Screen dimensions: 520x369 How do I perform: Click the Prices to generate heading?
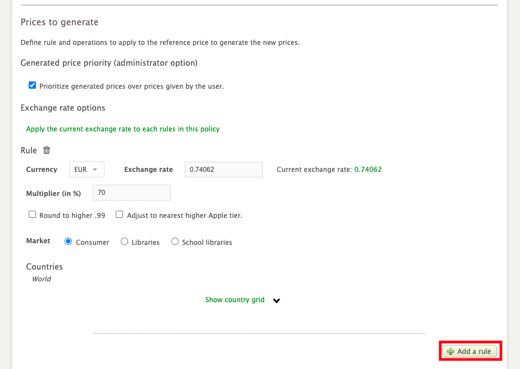click(x=60, y=22)
